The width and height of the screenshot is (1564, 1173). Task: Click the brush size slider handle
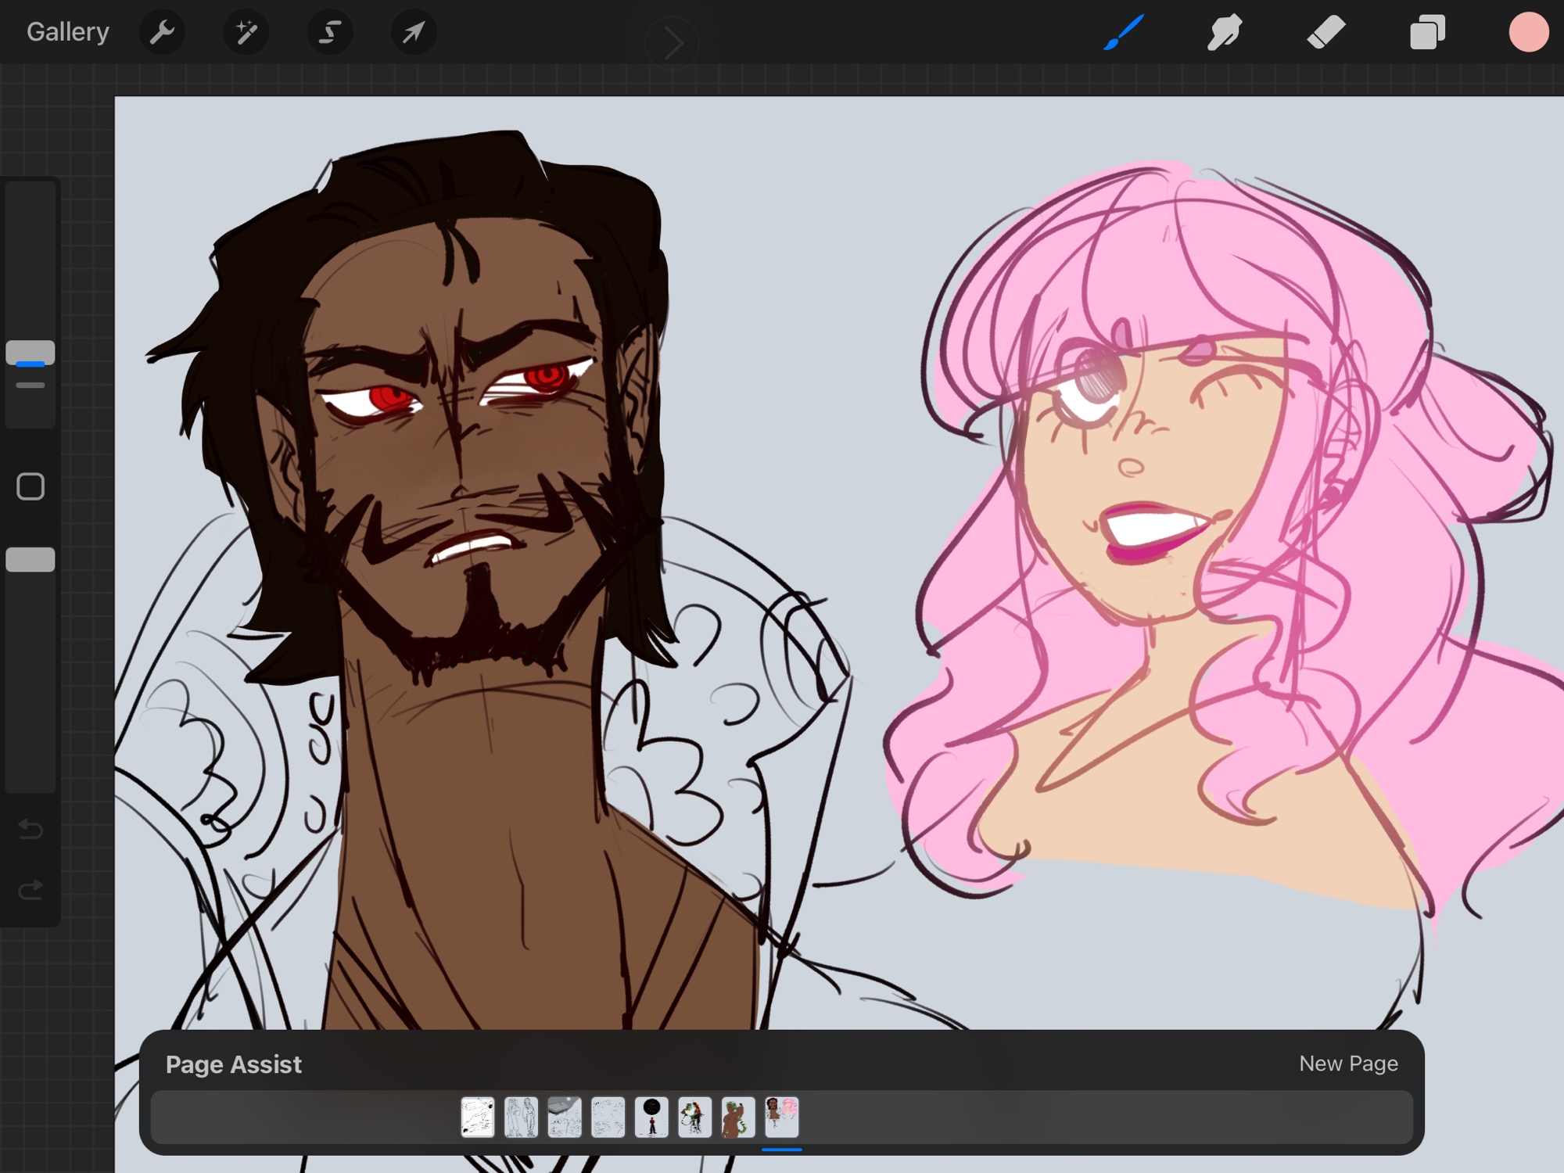30,353
